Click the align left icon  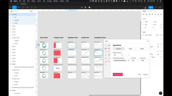[x=143, y=14]
